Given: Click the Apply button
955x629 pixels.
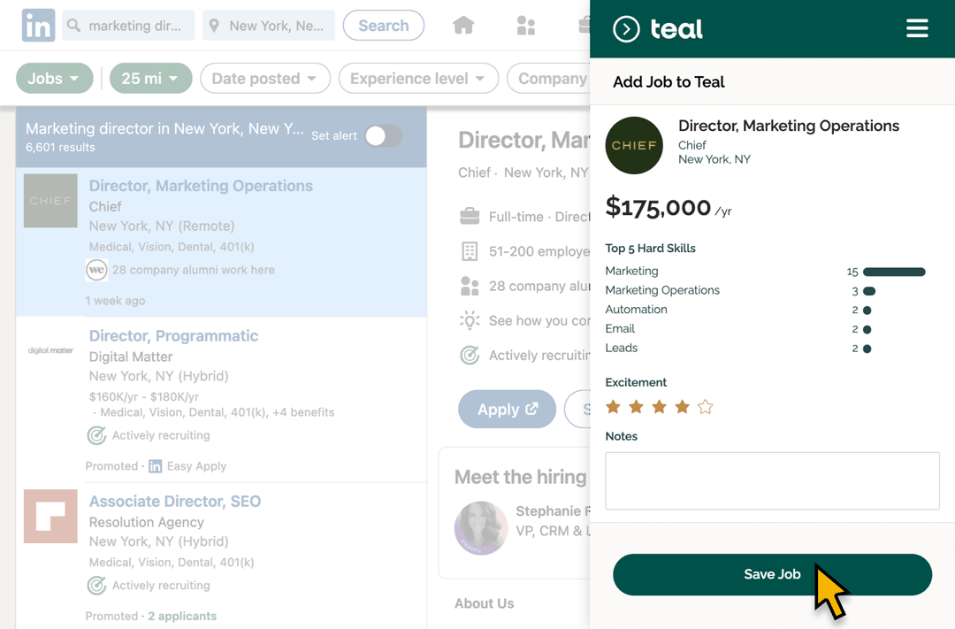Looking at the screenshot, I should 507,409.
